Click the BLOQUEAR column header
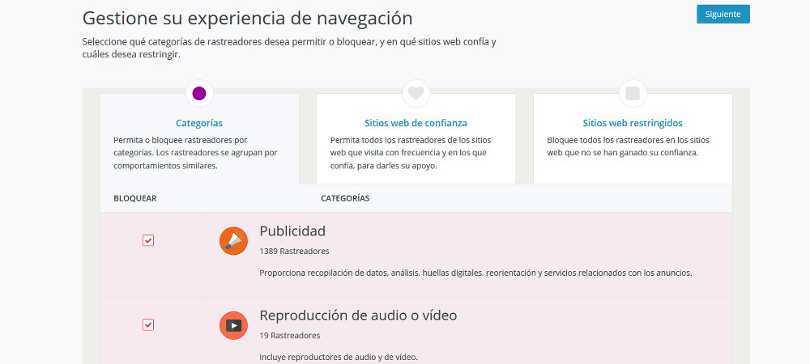 click(x=134, y=198)
